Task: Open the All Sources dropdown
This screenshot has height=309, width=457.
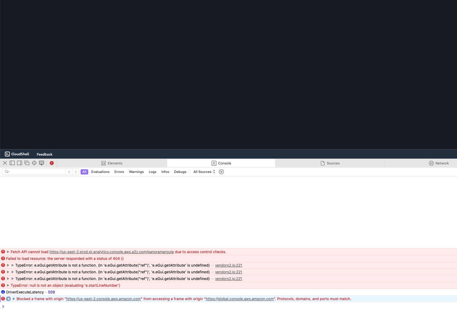Action: point(204,172)
